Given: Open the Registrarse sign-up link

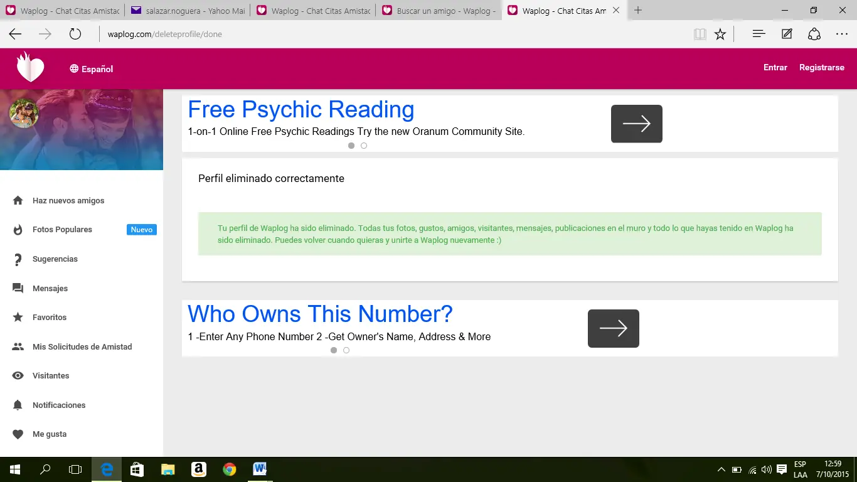Looking at the screenshot, I should coord(822,68).
